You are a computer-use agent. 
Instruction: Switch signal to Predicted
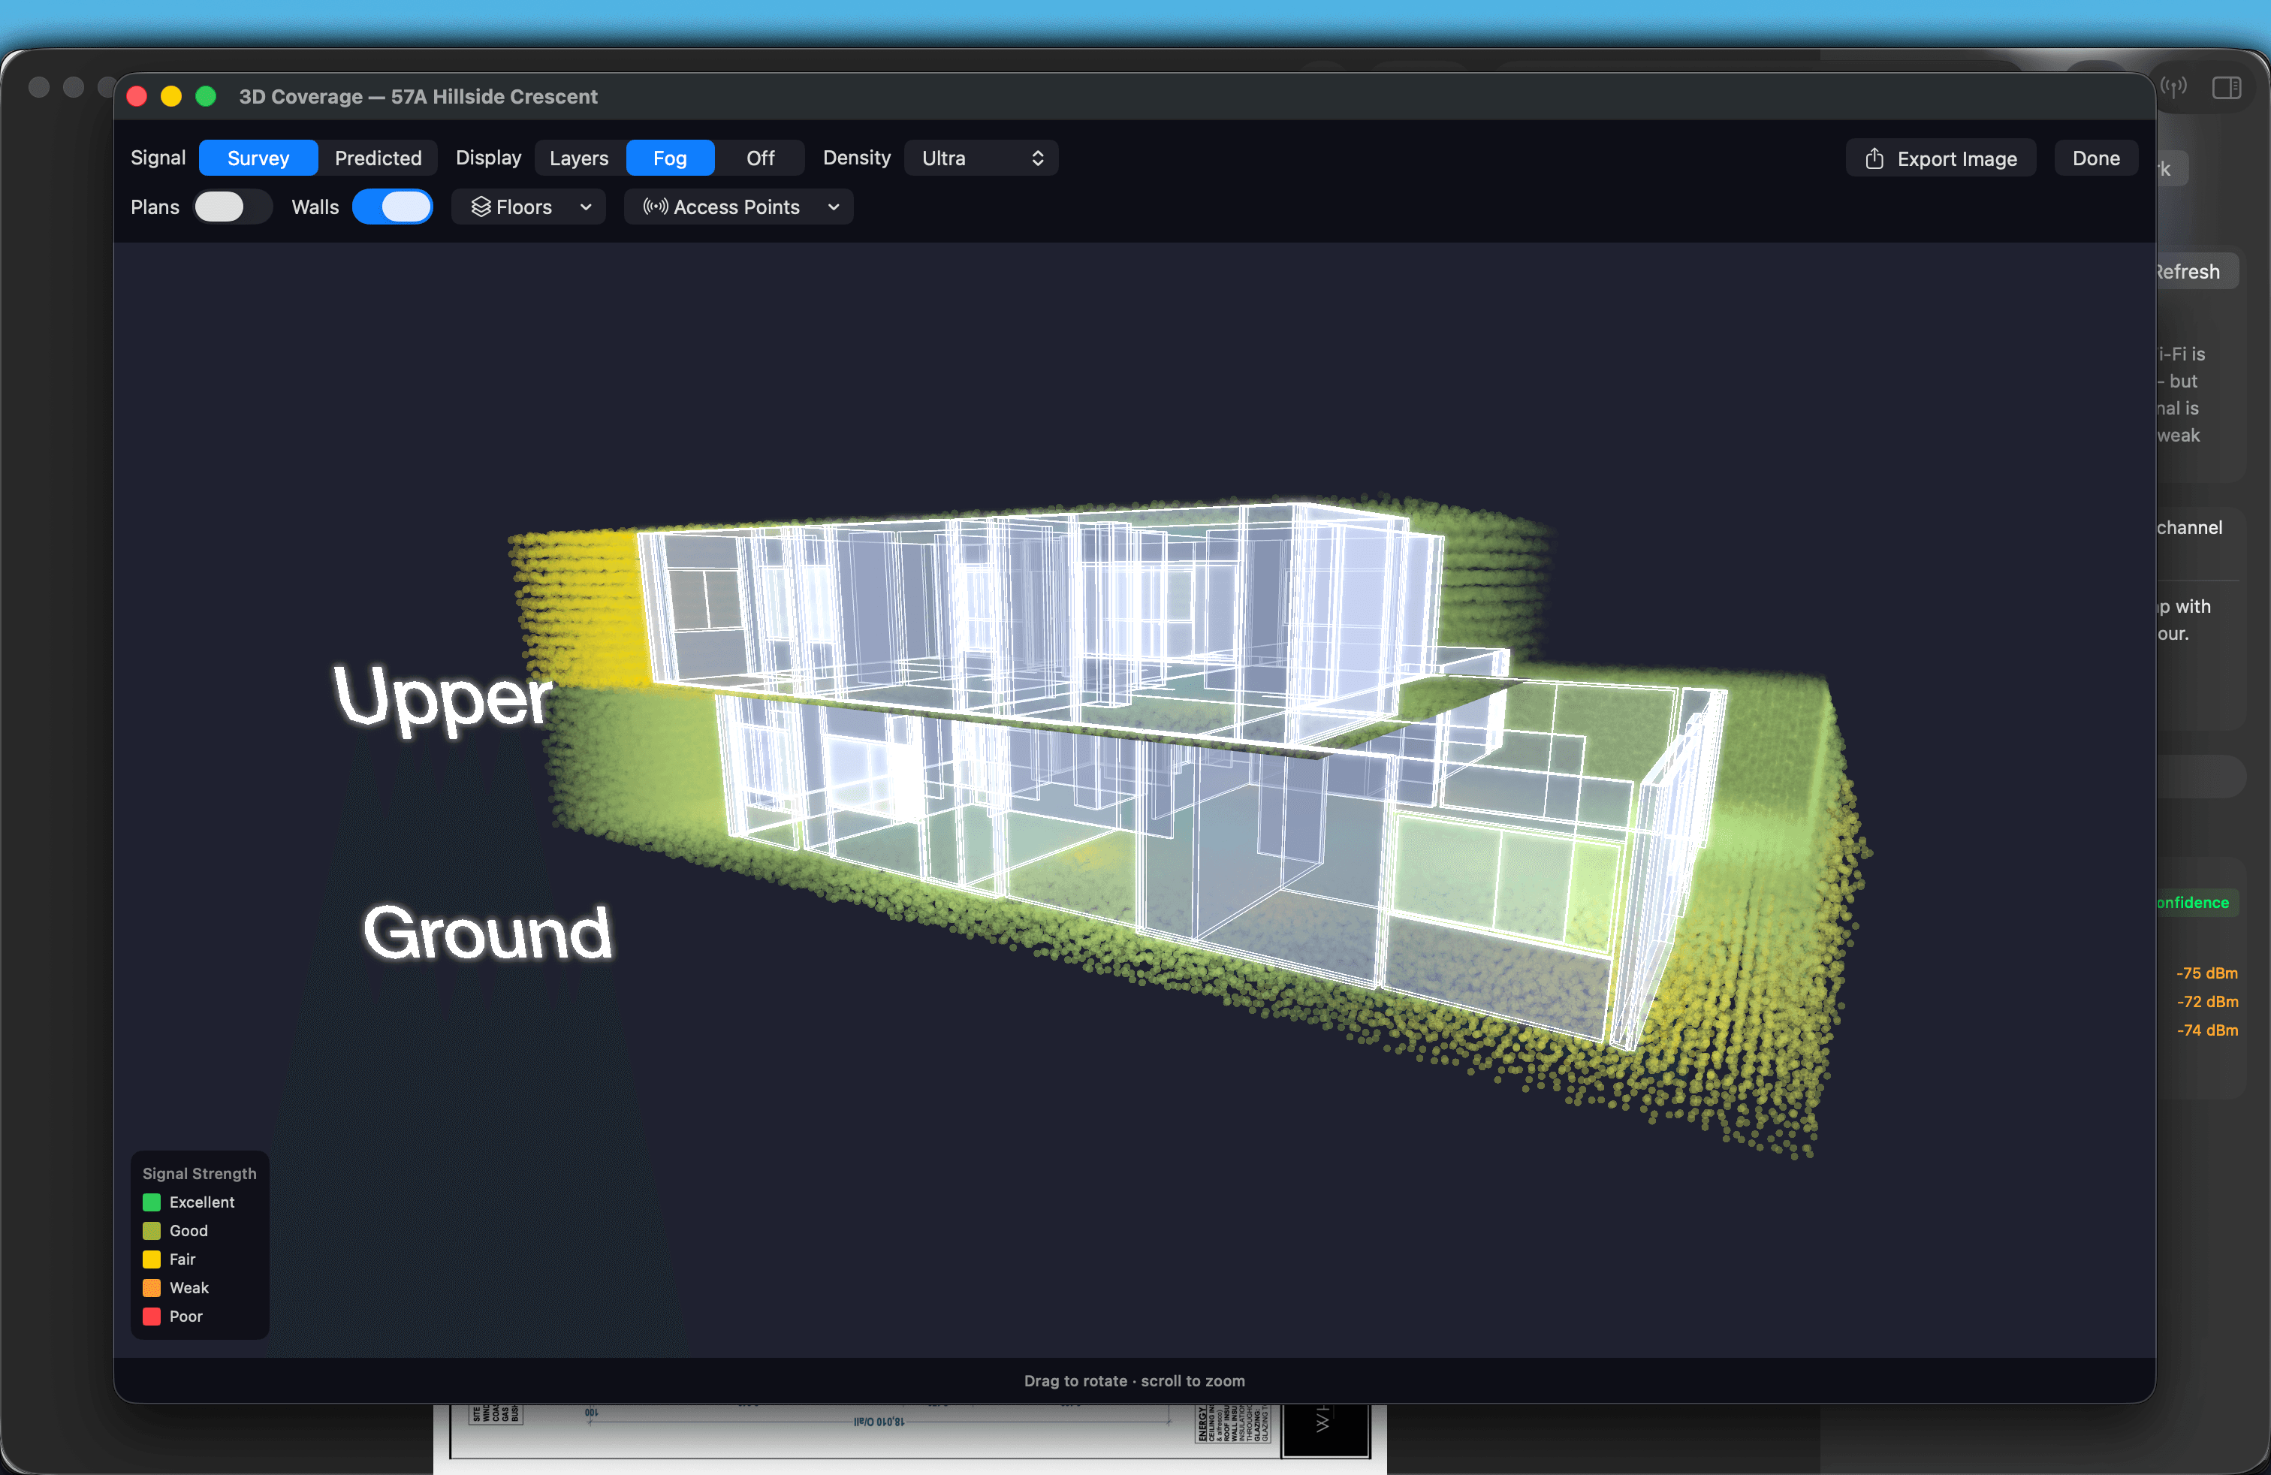(378, 158)
